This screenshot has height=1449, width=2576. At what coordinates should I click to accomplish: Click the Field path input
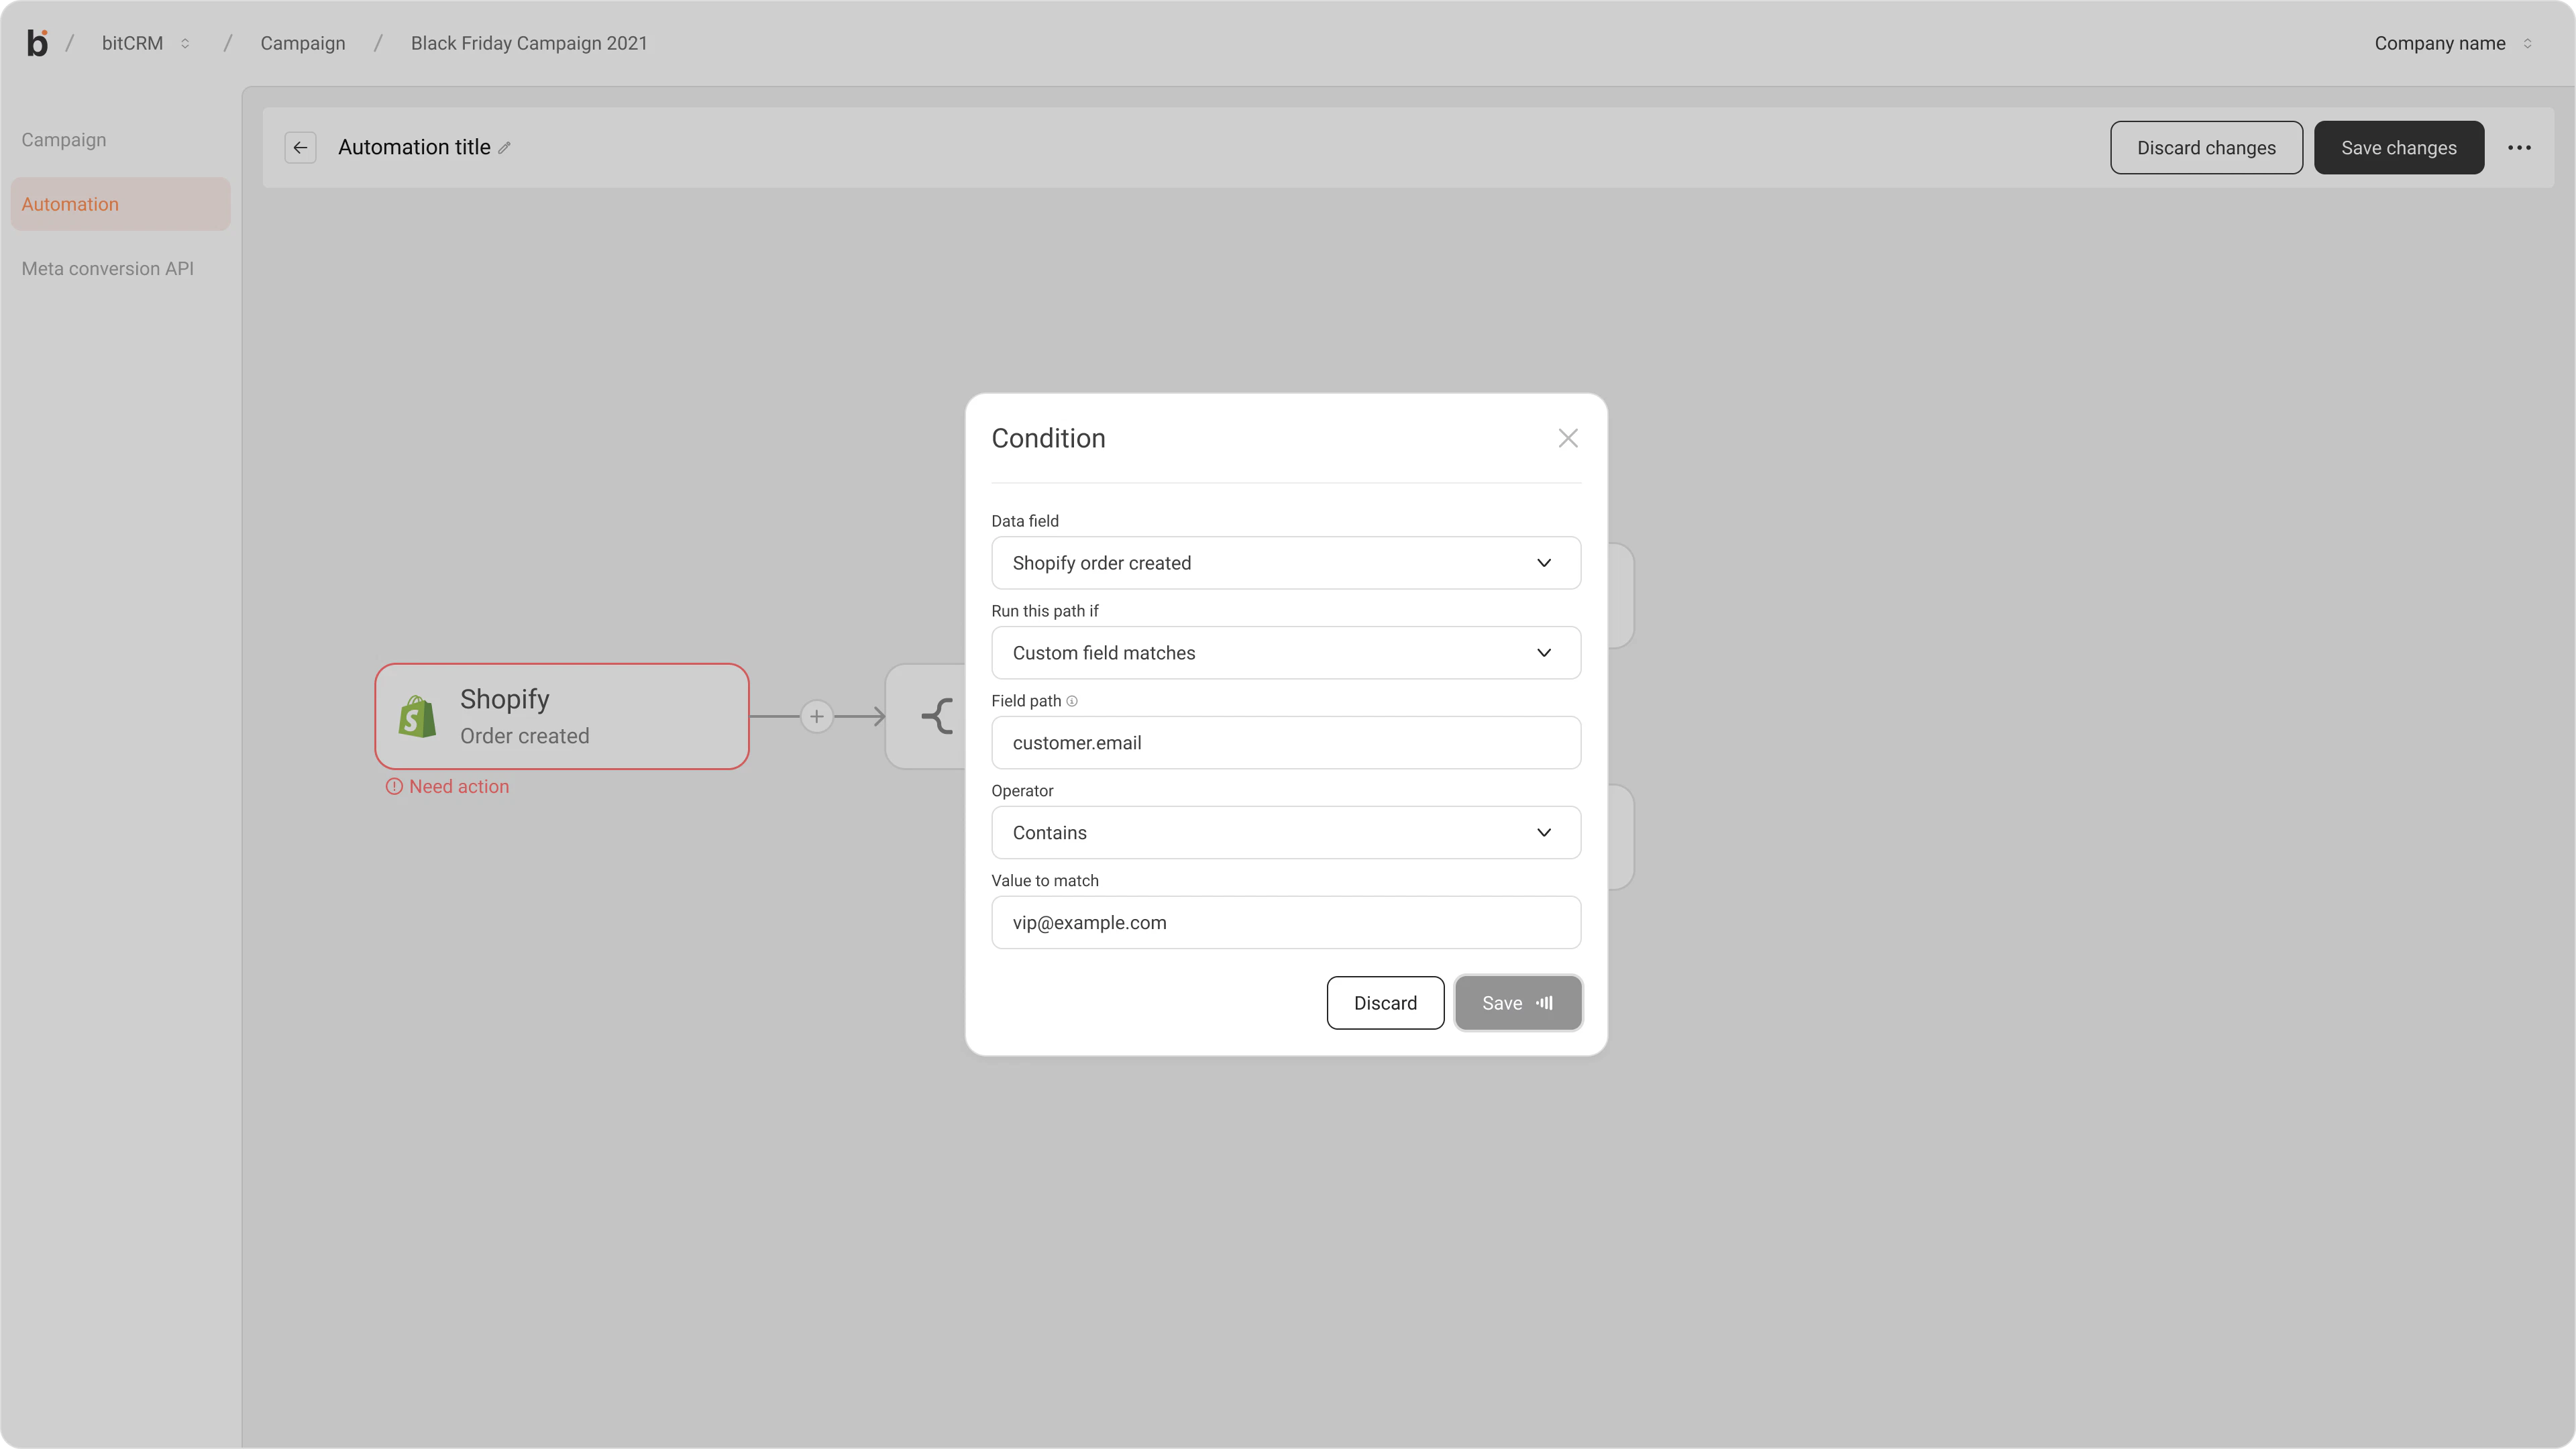(1286, 743)
